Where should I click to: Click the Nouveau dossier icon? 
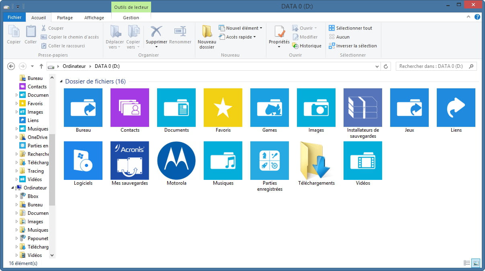tap(207, 32)
